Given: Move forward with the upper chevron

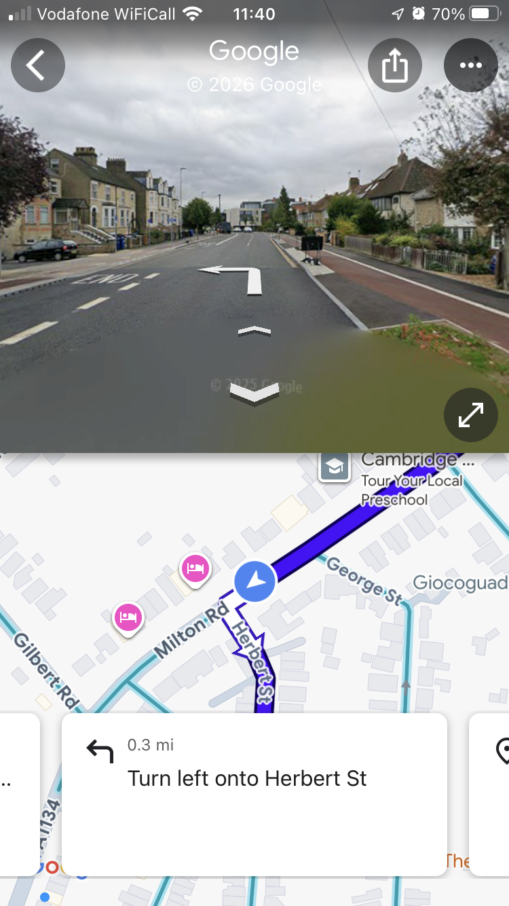Looking at the screenshot, I should click(x=254, y=331).
